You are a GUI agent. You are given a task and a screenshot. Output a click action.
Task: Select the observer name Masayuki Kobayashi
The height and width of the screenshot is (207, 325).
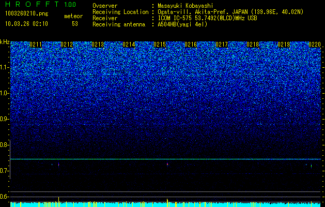(x=185, y=6)
